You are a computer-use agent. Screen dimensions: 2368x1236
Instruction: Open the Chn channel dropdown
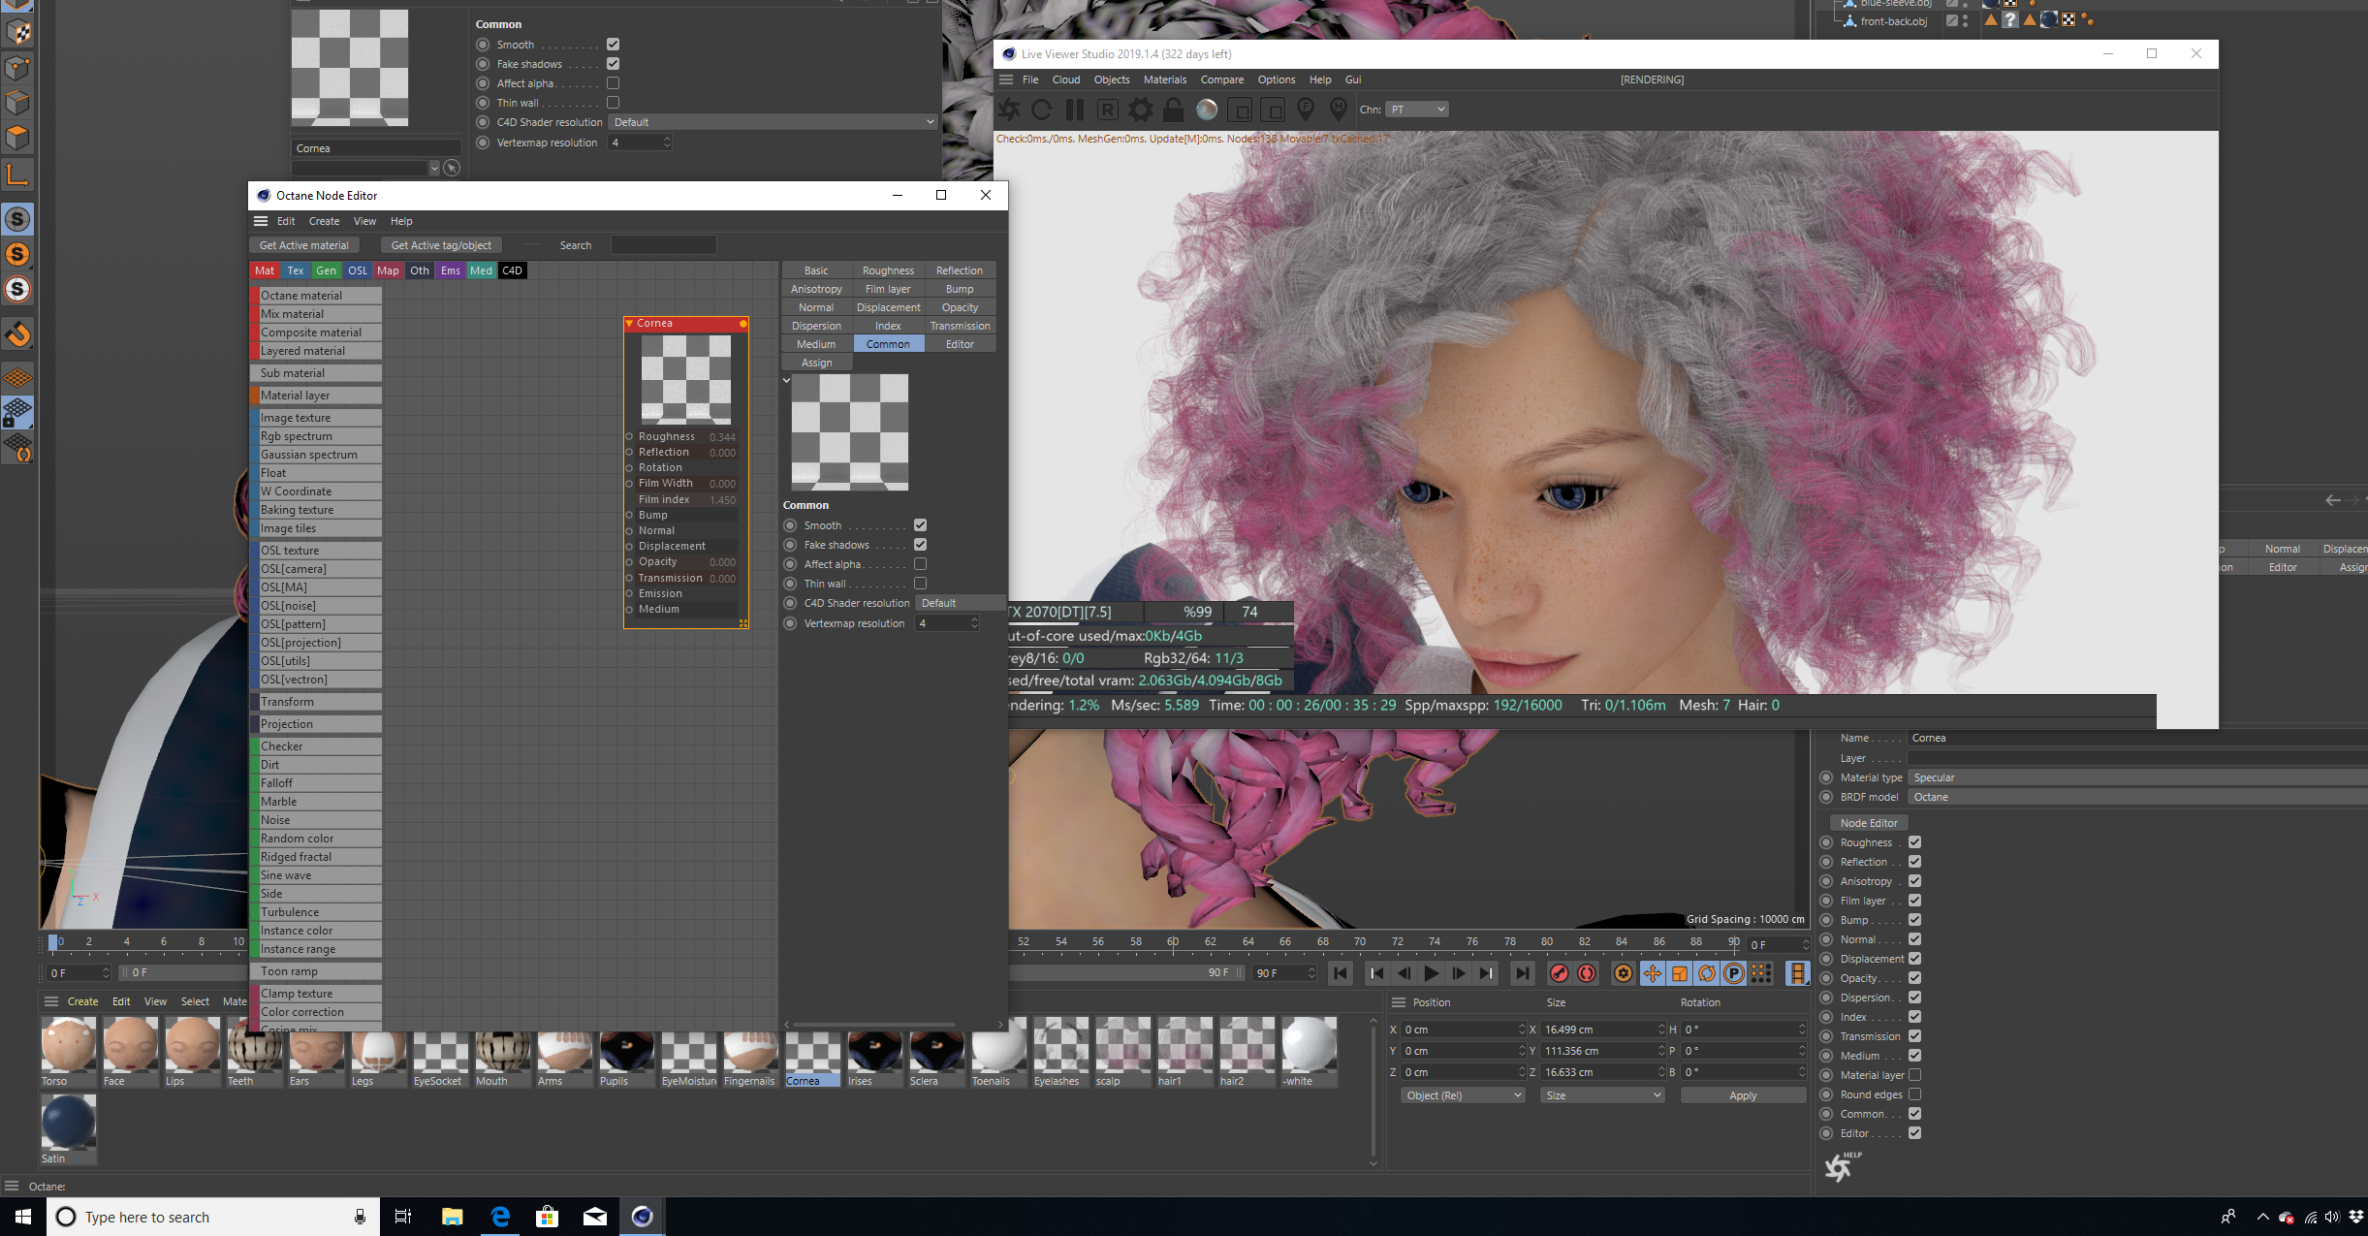1416,110
